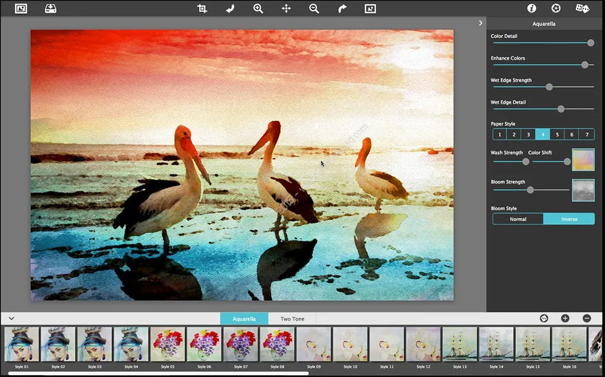The height and width of the screenshot is (377, 605).
Task: Set Bloom Style to Inverse
Action: point(569,219)
